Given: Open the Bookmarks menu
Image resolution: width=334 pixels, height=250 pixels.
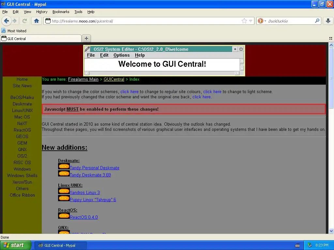Looking at the screenshot, I should coord(61,12).
